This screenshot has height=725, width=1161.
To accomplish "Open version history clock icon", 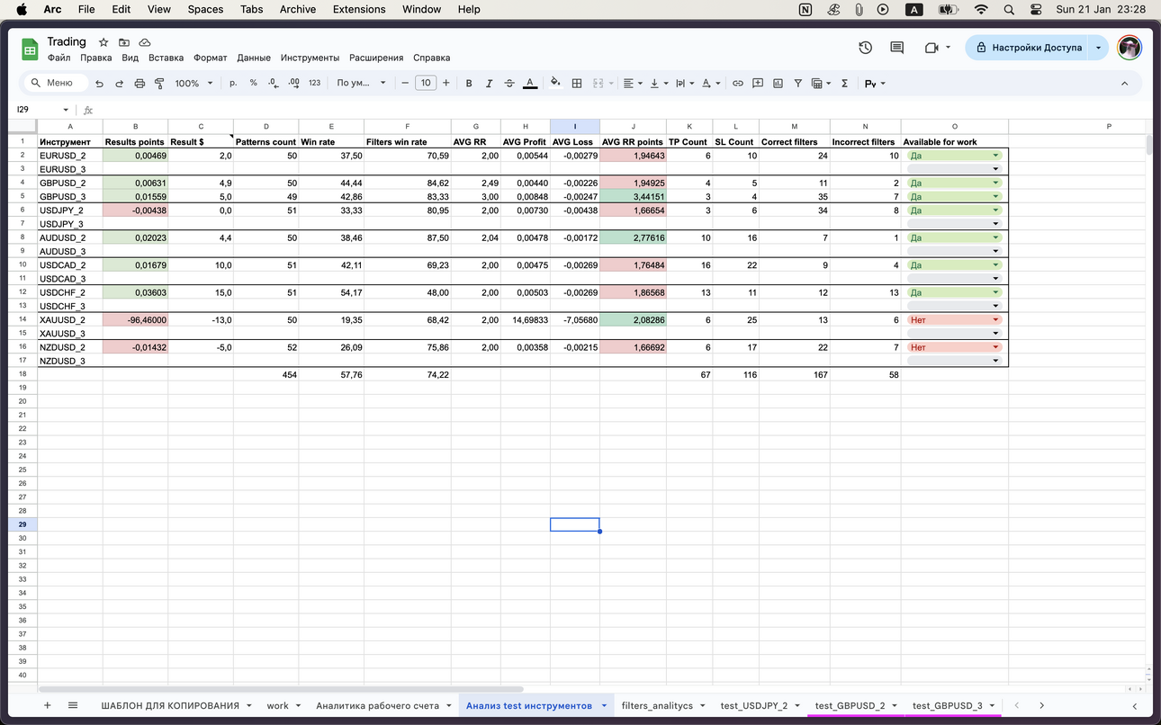I will pos(865,48).
